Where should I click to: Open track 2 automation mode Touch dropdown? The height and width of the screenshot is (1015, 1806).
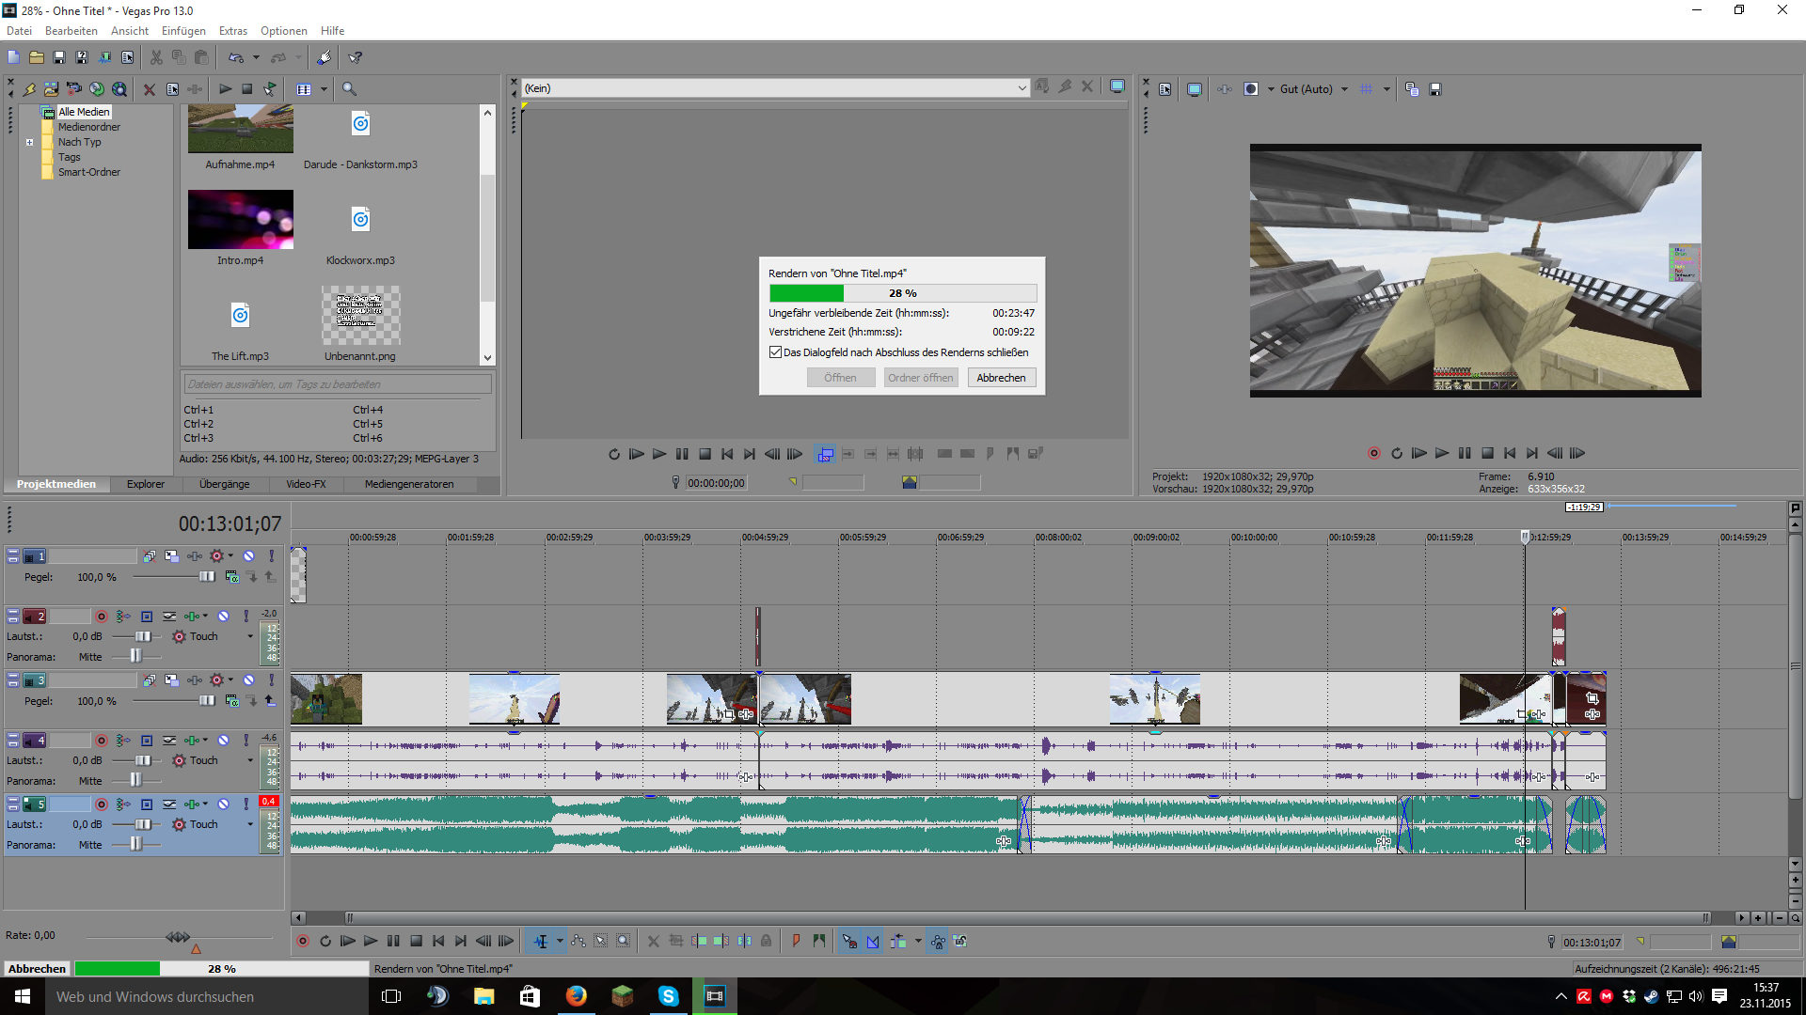[x=250, y=637]
